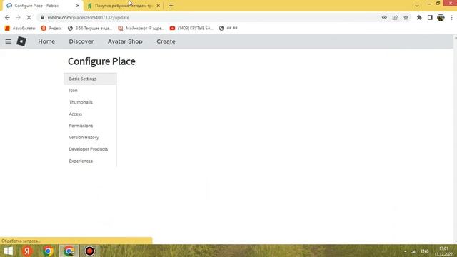Open the Яндекс bookmark
This screenshot has height=257, width=457.
(x=51, y=29)
